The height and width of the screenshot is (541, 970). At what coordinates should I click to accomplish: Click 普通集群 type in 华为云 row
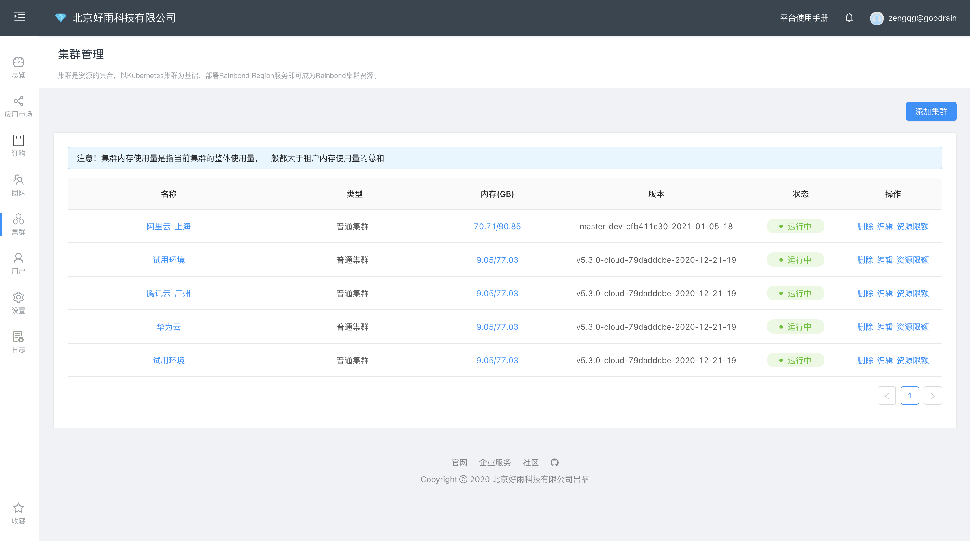click(352, 327)
